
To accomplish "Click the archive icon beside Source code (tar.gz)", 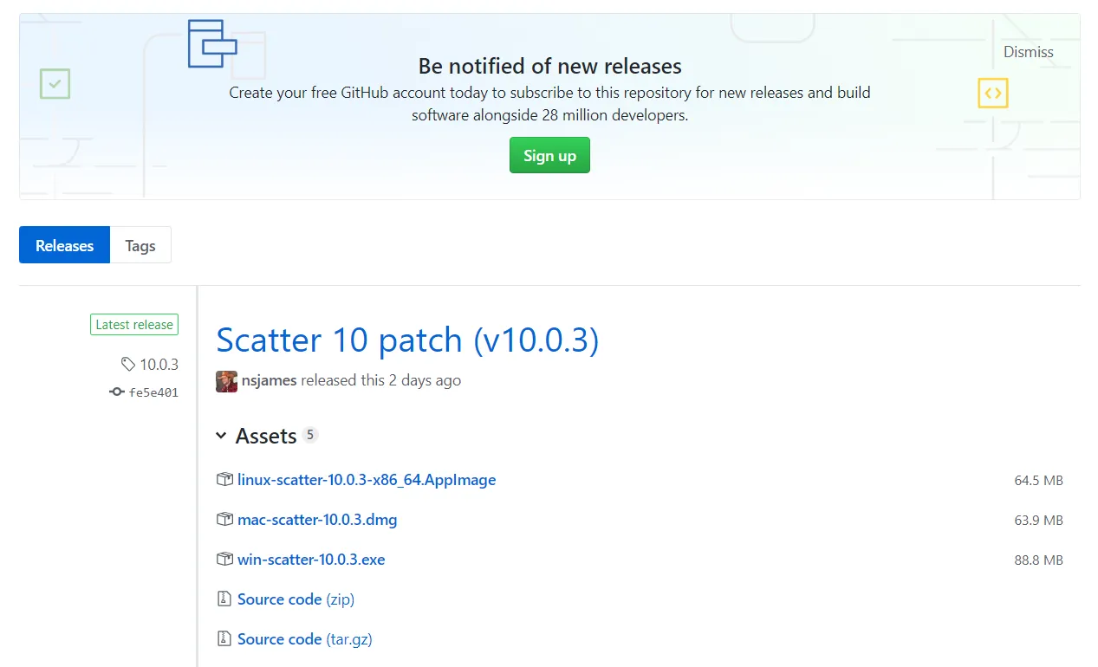I will click(224, 639).
